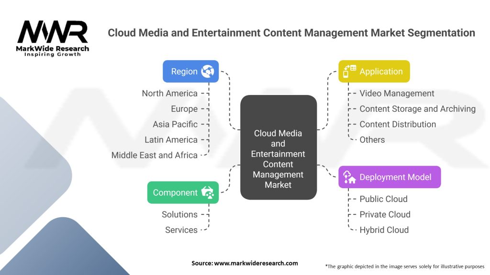This screenshot has width=490, height=275.
Task: Select Solutions under Component
Action: coord(179,214)
